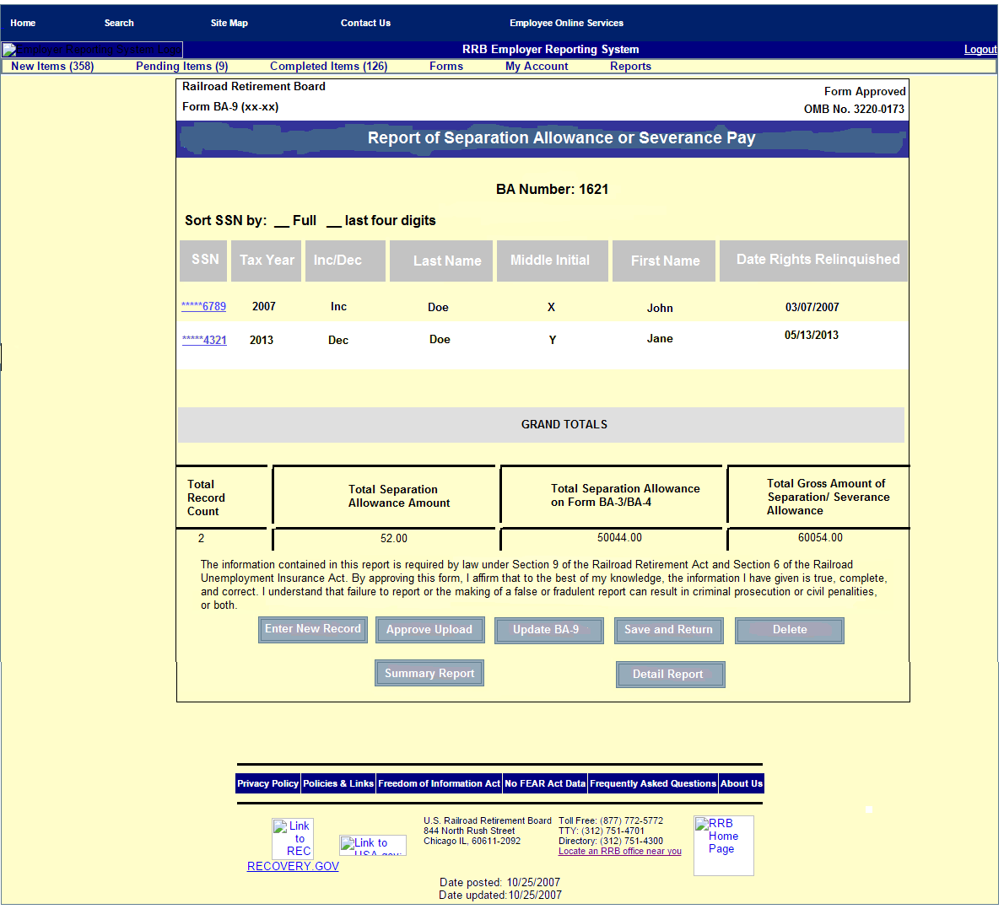Open the Reports menu
The height and width of the screenshot is (909, 1004).
click(630, 67)
